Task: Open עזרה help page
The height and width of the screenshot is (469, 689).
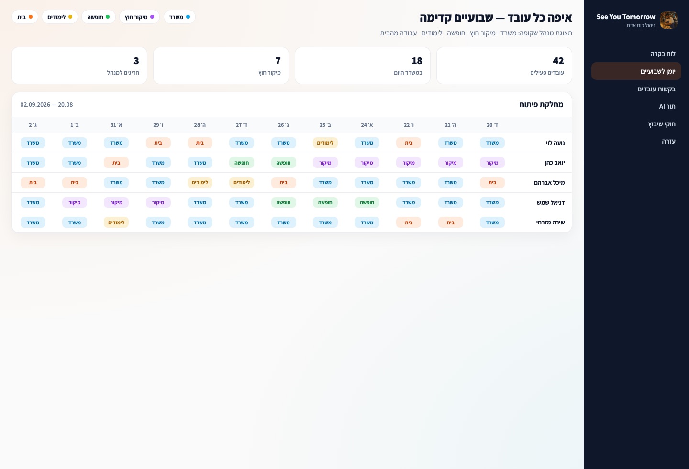Action: click(636, 141)
